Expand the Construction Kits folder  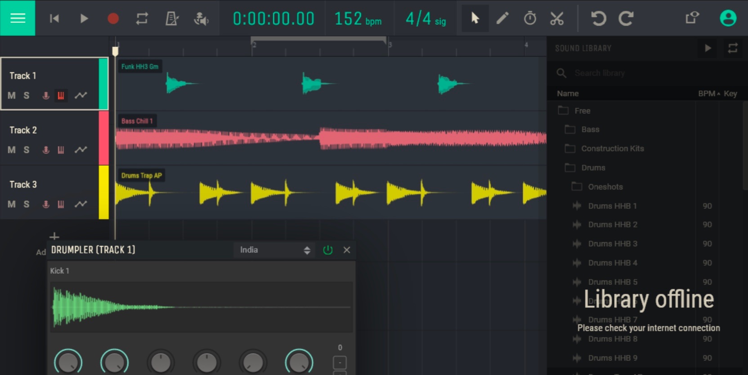tap(612, 149)
